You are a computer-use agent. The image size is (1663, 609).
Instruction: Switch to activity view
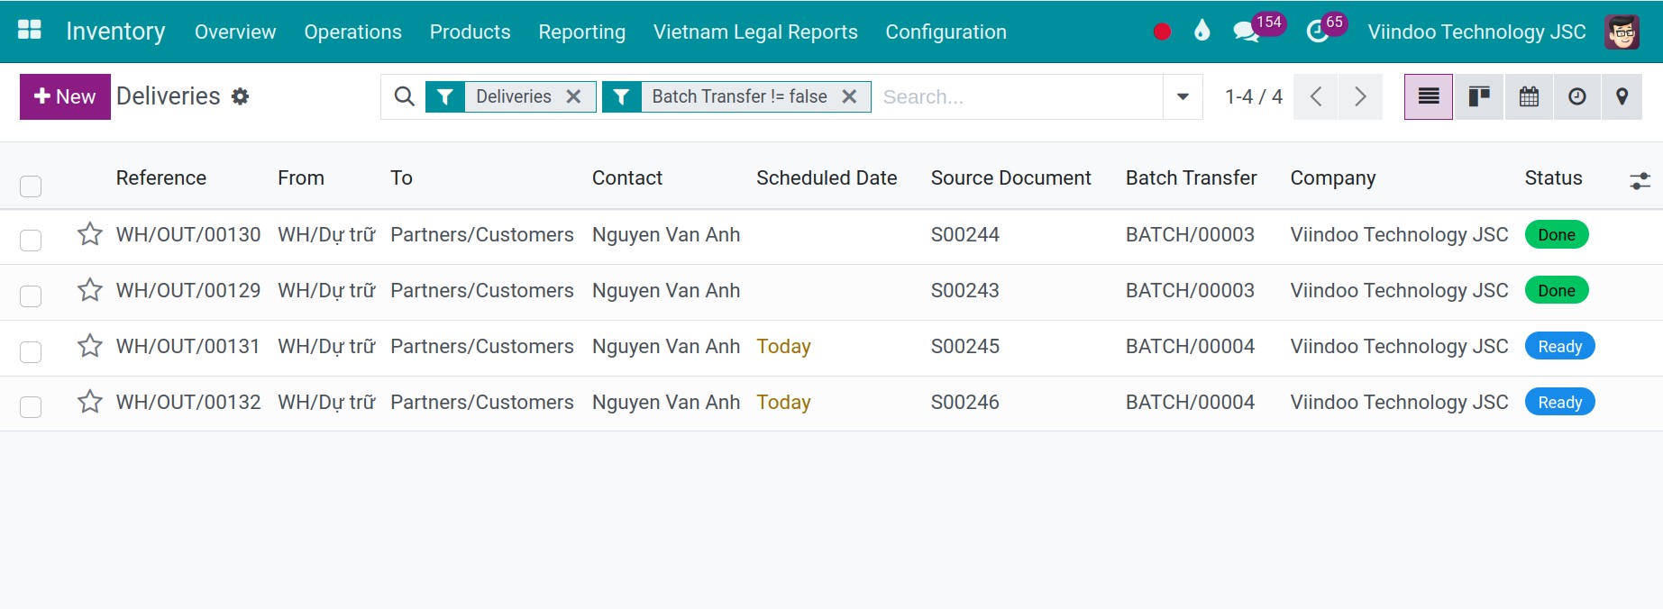coord(1577,96)
